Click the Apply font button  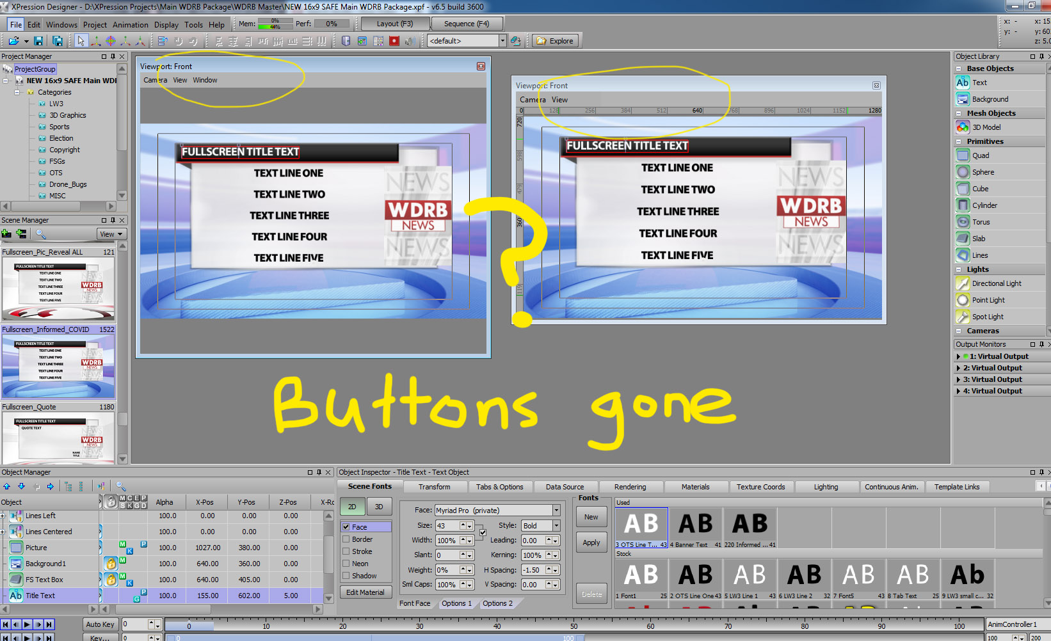(x=591, y=542)
